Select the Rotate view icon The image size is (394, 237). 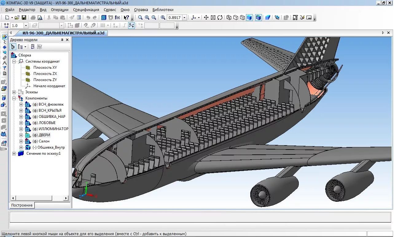point(220,17)
